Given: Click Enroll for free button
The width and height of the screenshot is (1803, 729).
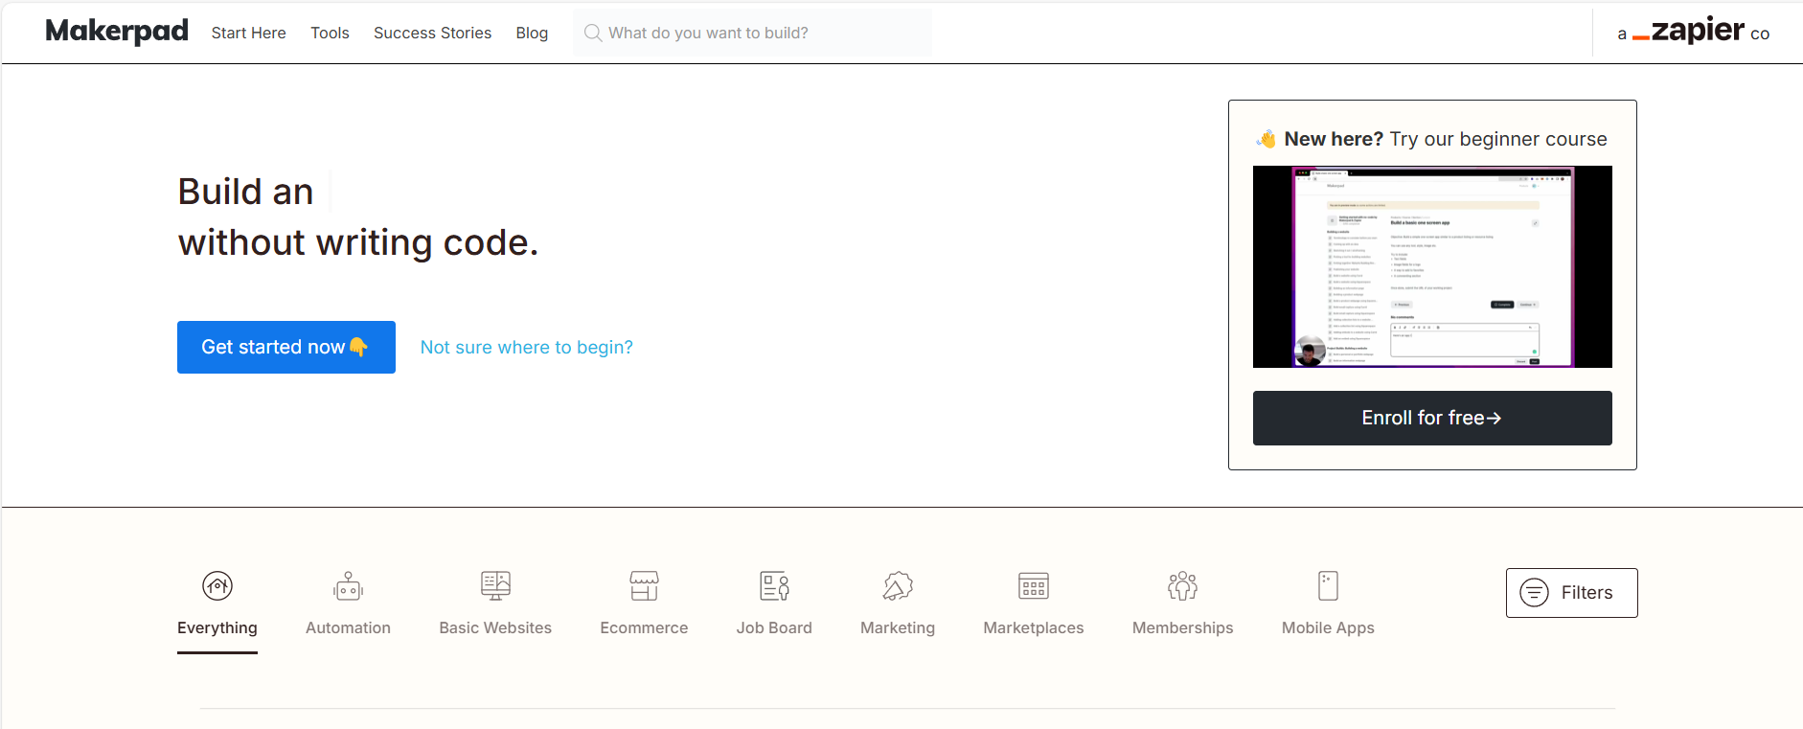Looking at the screenshot, I should (x=1432, y=418).
